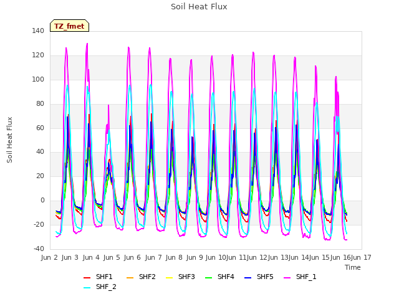This screenshot has width=399, height=299.
Task: Click the 100 y-axis tick label
Action: pyautogui.click(x=38, y=79)
